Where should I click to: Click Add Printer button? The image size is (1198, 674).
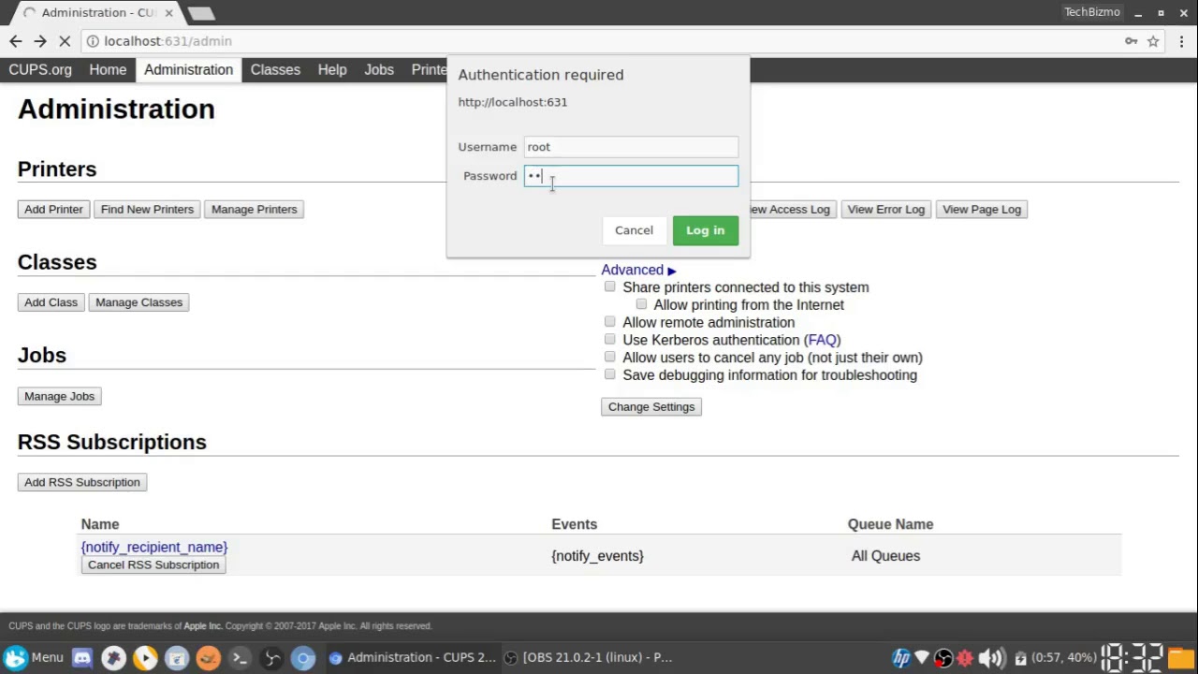(53, 210)
